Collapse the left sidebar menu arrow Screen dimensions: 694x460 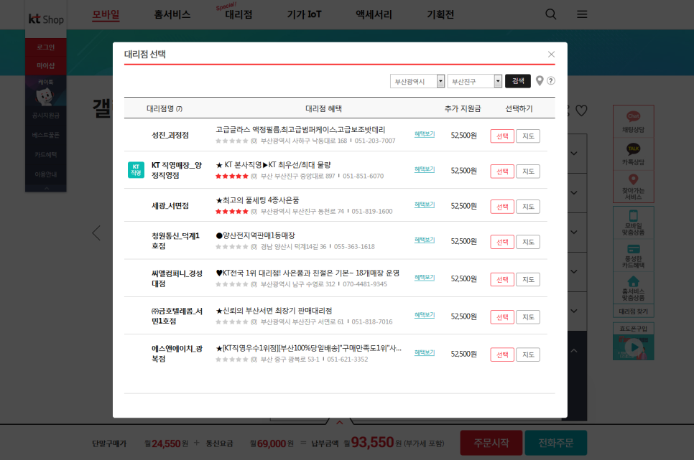[x=46, y=188]
